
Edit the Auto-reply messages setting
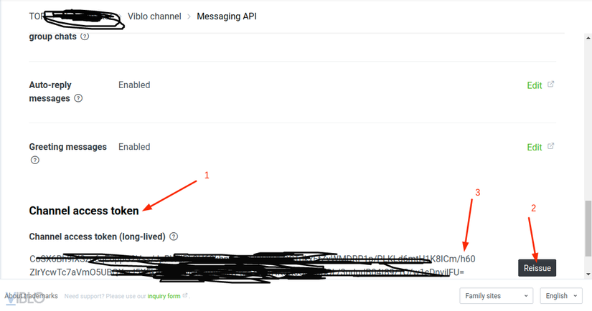pyautogui.click(x=534, y=85)
